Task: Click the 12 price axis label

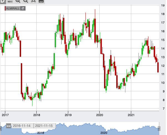Action: click(163, 66)
